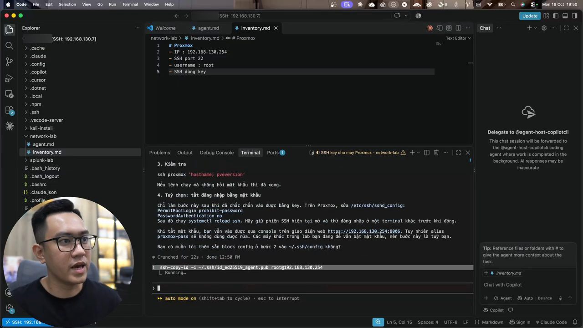Viewport: 583px width, 328px height.
Task: Switch to the Problems panel tab
Action: tap(159, 153)
